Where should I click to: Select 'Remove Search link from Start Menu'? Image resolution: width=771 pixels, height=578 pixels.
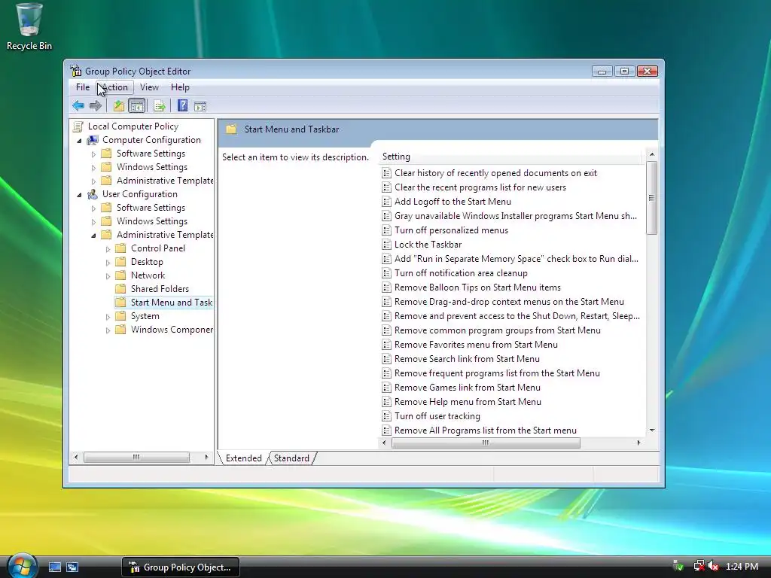point(467,359)
